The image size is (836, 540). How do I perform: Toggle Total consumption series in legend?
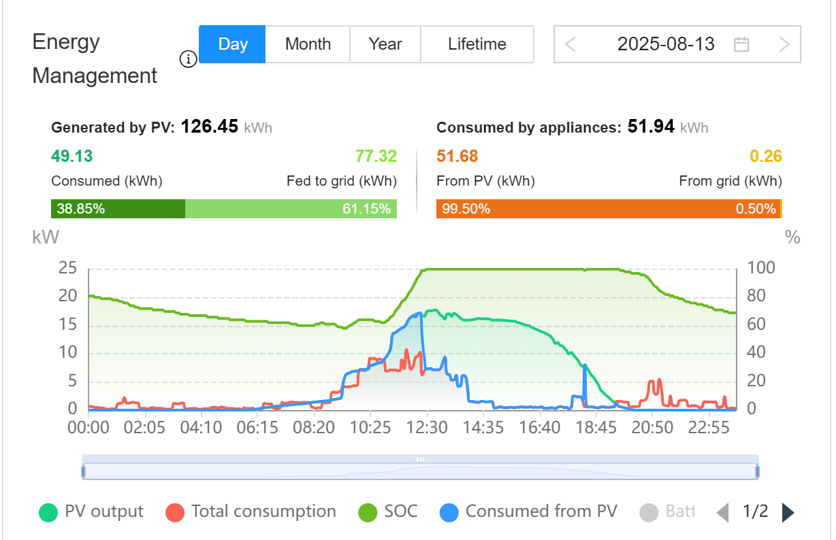tap(251, 512)
